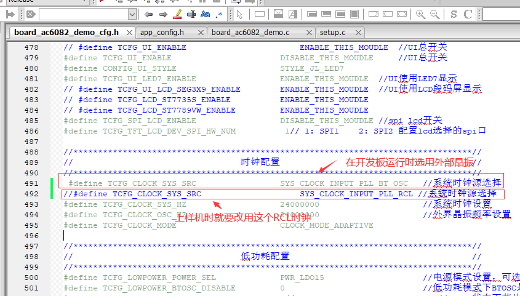This screenshot has width=520, height=296.
Task: Close the setup.c tab
Action: click(x=358, y=33)
